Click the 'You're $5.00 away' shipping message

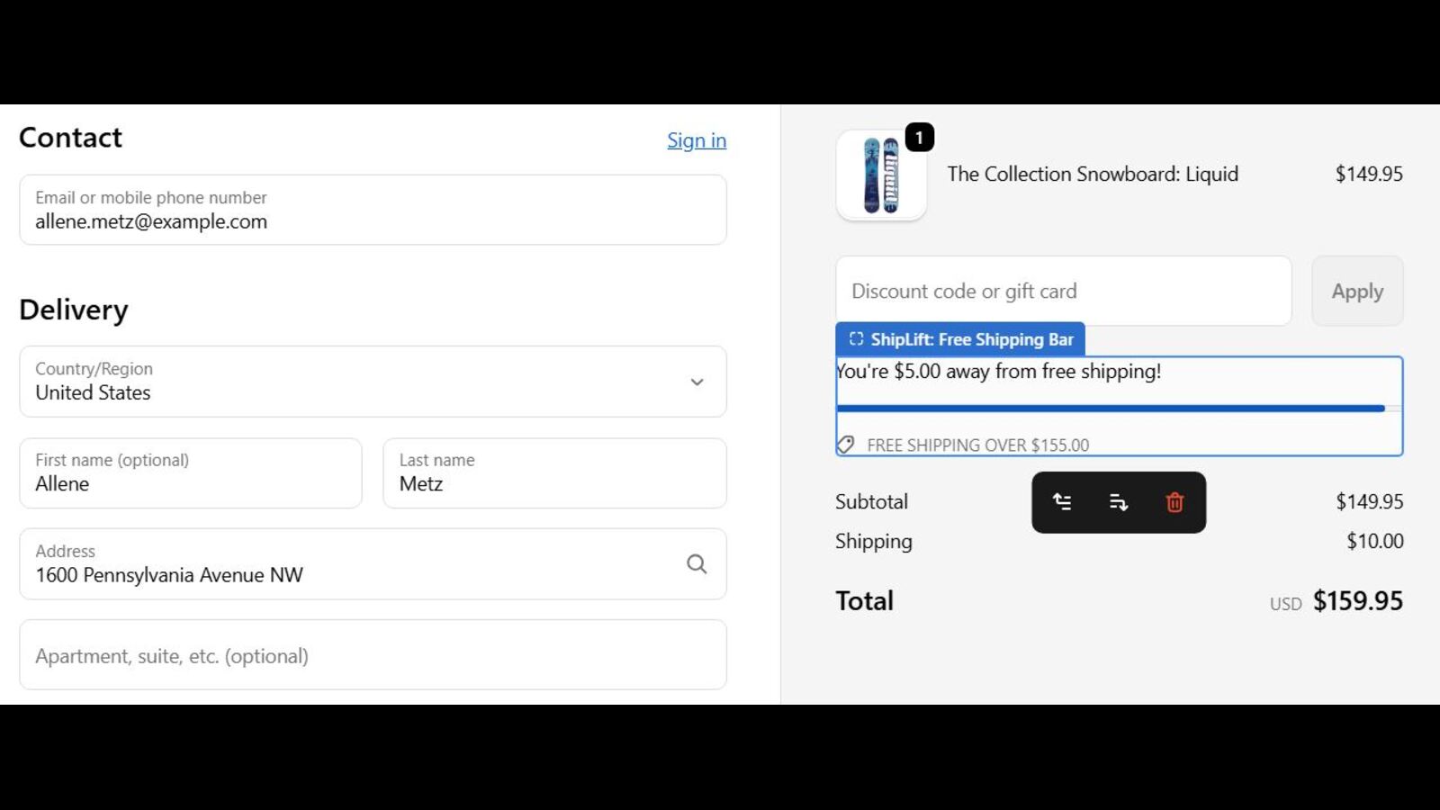[x=999, y=372]
